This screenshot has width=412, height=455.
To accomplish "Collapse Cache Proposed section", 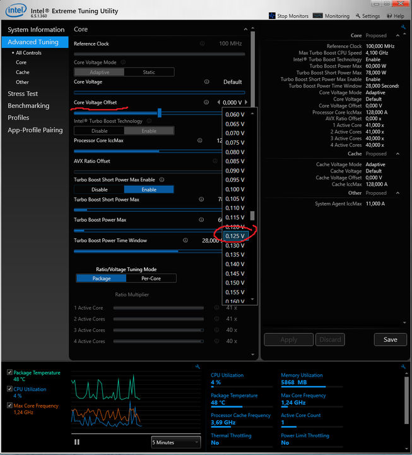I will pos(397,154).
